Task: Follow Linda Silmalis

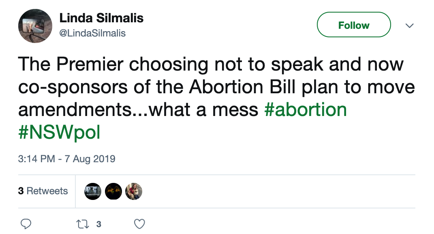Action: pyautogui.click(x=353, y=25)
